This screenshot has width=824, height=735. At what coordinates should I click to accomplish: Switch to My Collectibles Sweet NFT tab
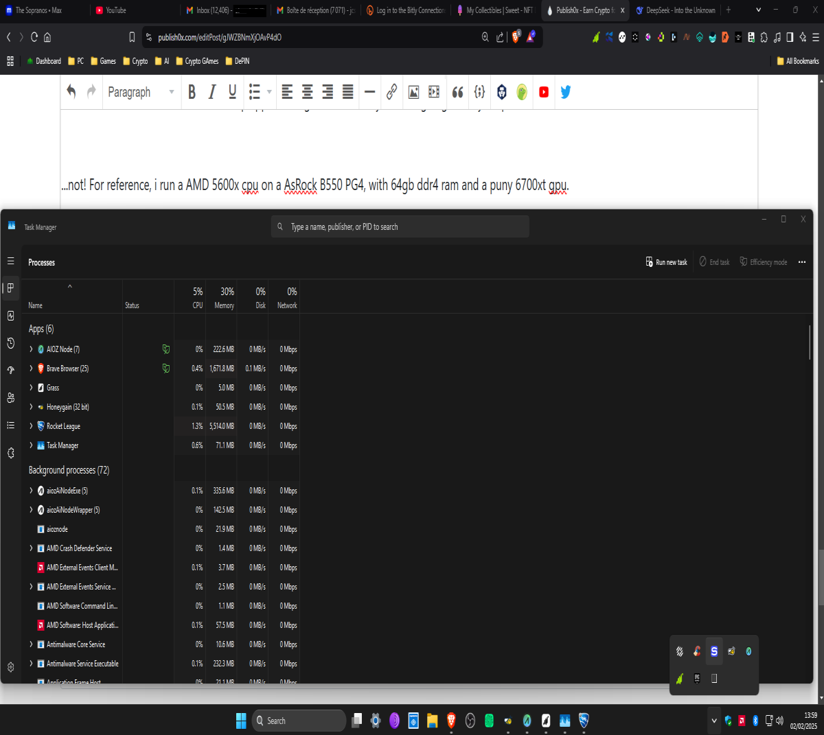tap(494, 10)
